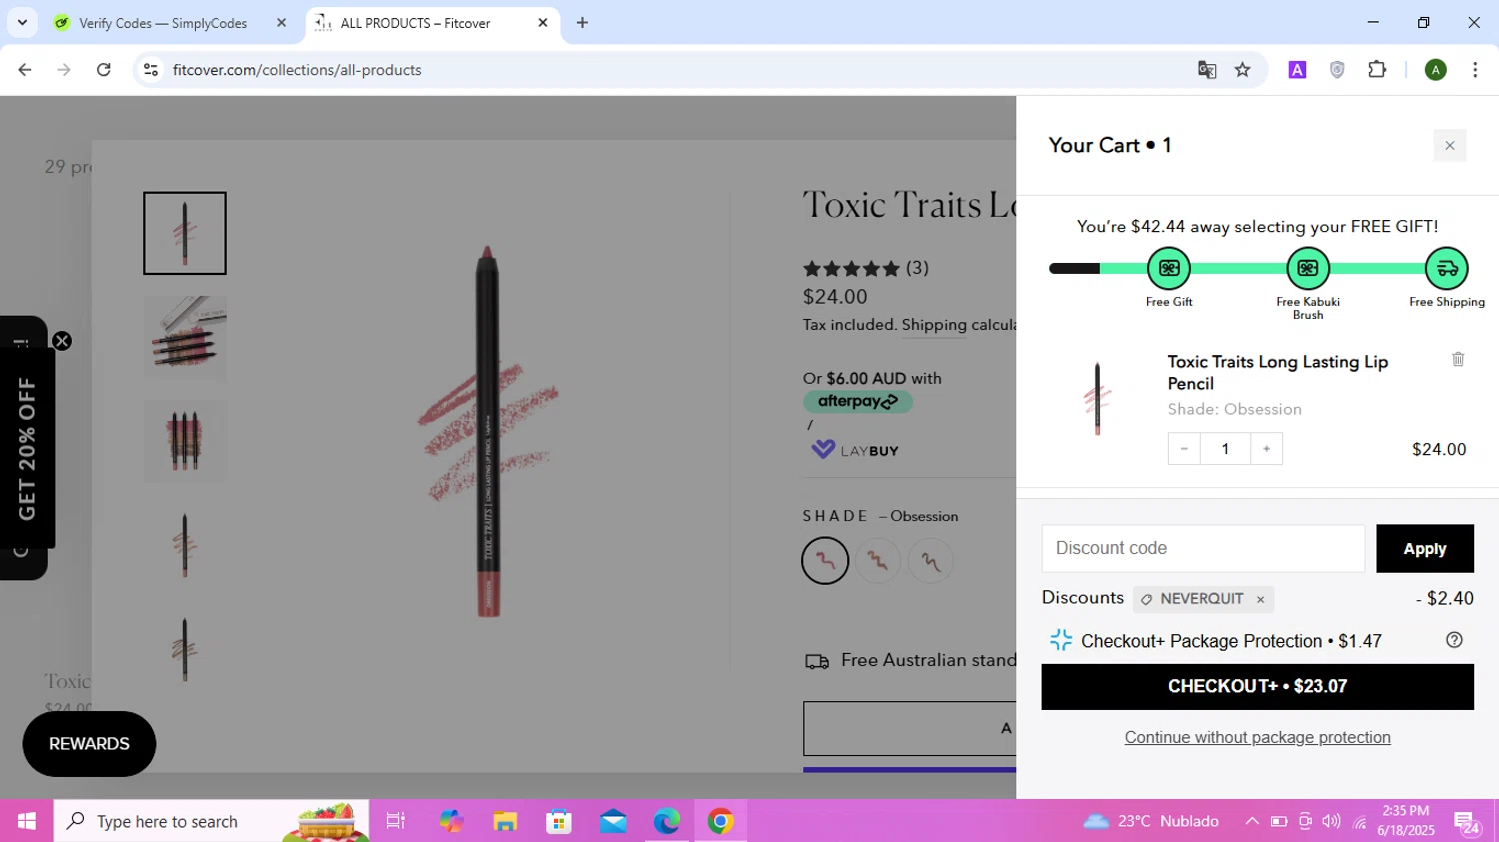Show thumbnail with pencils and packaging box

coord(185,338)
